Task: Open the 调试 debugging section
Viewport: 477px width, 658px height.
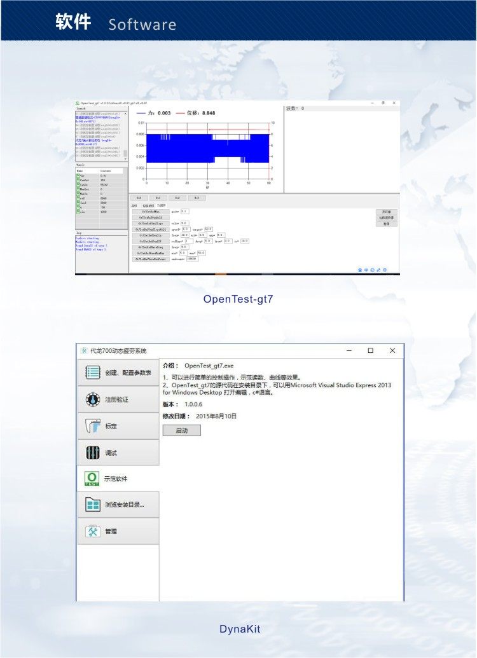Action: tap(118, 453)
